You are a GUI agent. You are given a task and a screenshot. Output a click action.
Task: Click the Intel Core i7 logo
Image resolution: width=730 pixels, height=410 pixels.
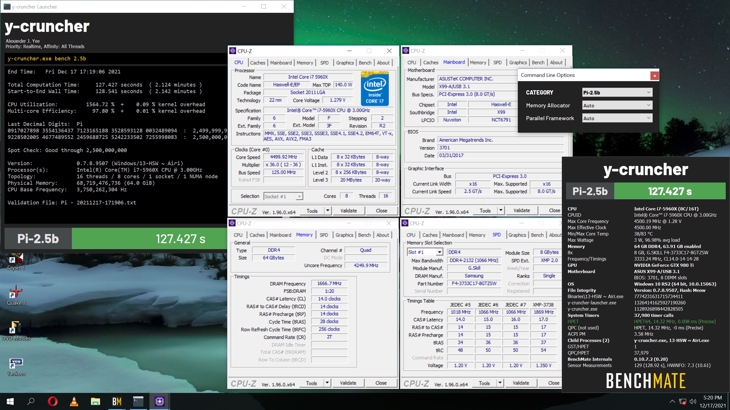[x=375, y=89]
